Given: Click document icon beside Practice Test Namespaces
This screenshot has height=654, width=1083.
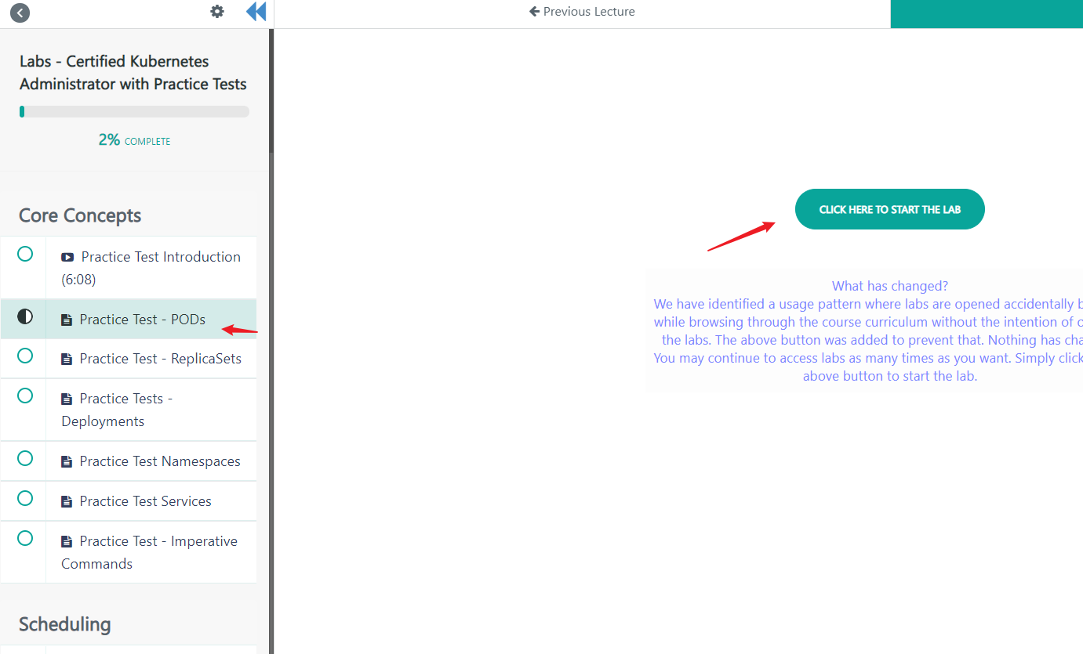Looking at the screenshot, I should click(67, 462).
